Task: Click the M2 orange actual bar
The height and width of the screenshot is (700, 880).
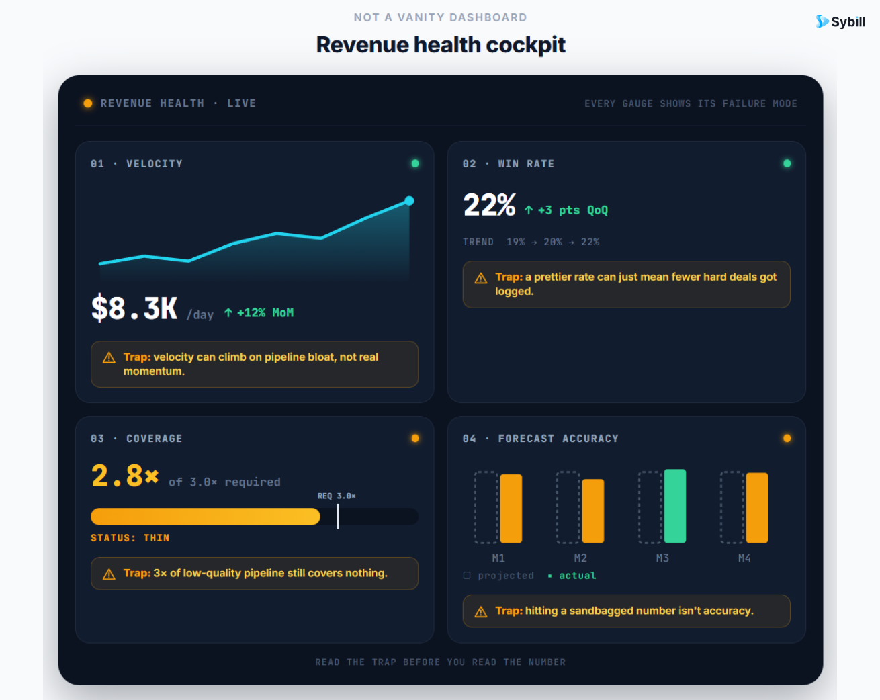Action: tap(593, 511)
